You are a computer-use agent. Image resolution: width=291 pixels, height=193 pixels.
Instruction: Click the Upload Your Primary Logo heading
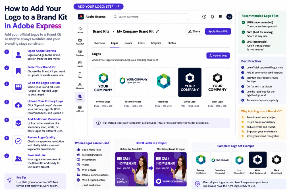click(x=45, y=101)
